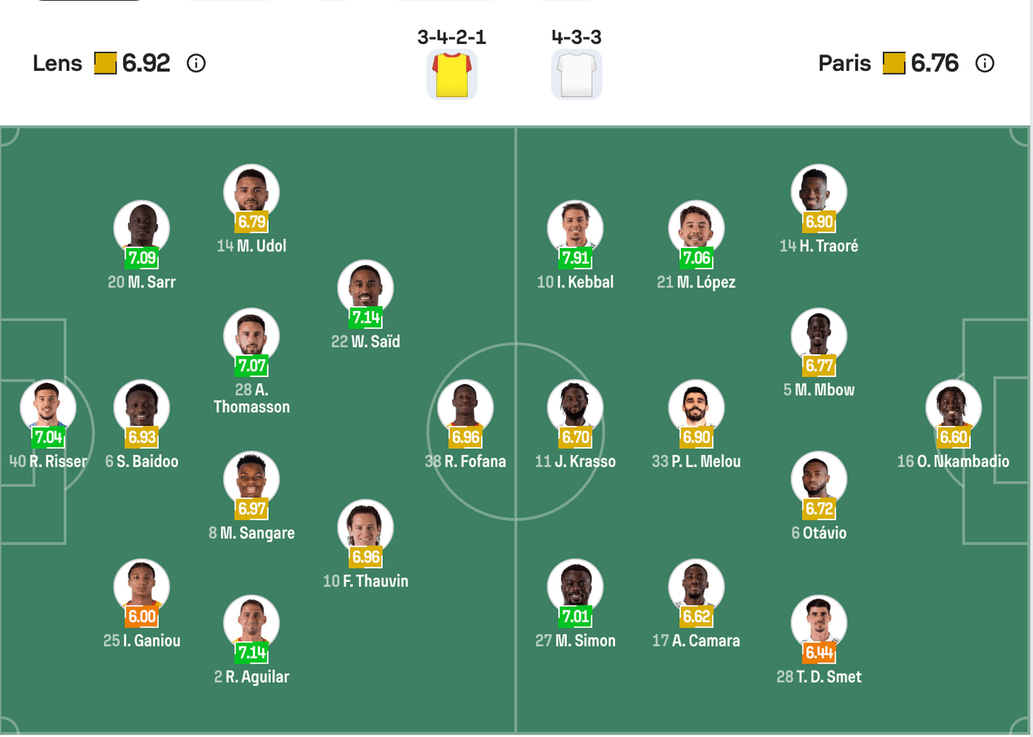
Task: Open F. Thauvin's player name link
Action: 366,581
